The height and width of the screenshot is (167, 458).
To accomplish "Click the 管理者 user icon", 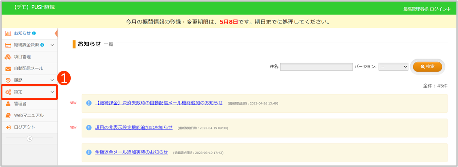I will (8, 104).
